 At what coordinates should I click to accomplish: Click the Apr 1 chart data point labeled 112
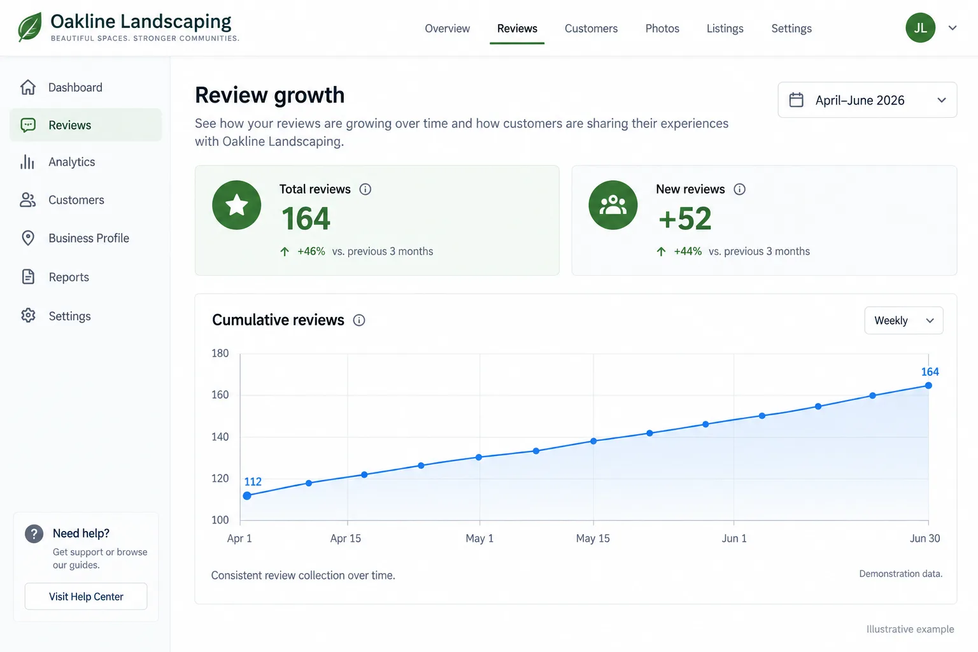(247, 496)
